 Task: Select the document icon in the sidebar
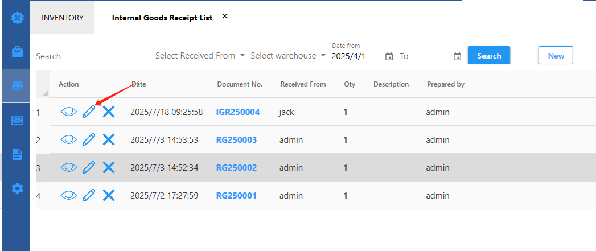click(x=17, y=154)
